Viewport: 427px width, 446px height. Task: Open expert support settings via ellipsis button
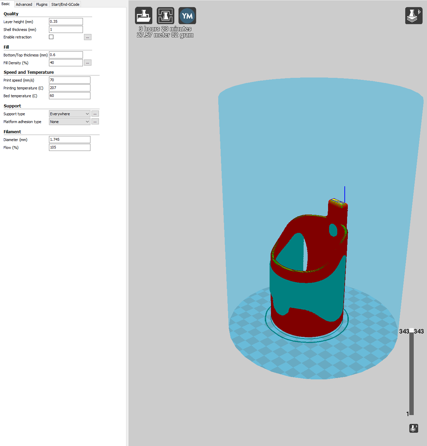point(95,113)
